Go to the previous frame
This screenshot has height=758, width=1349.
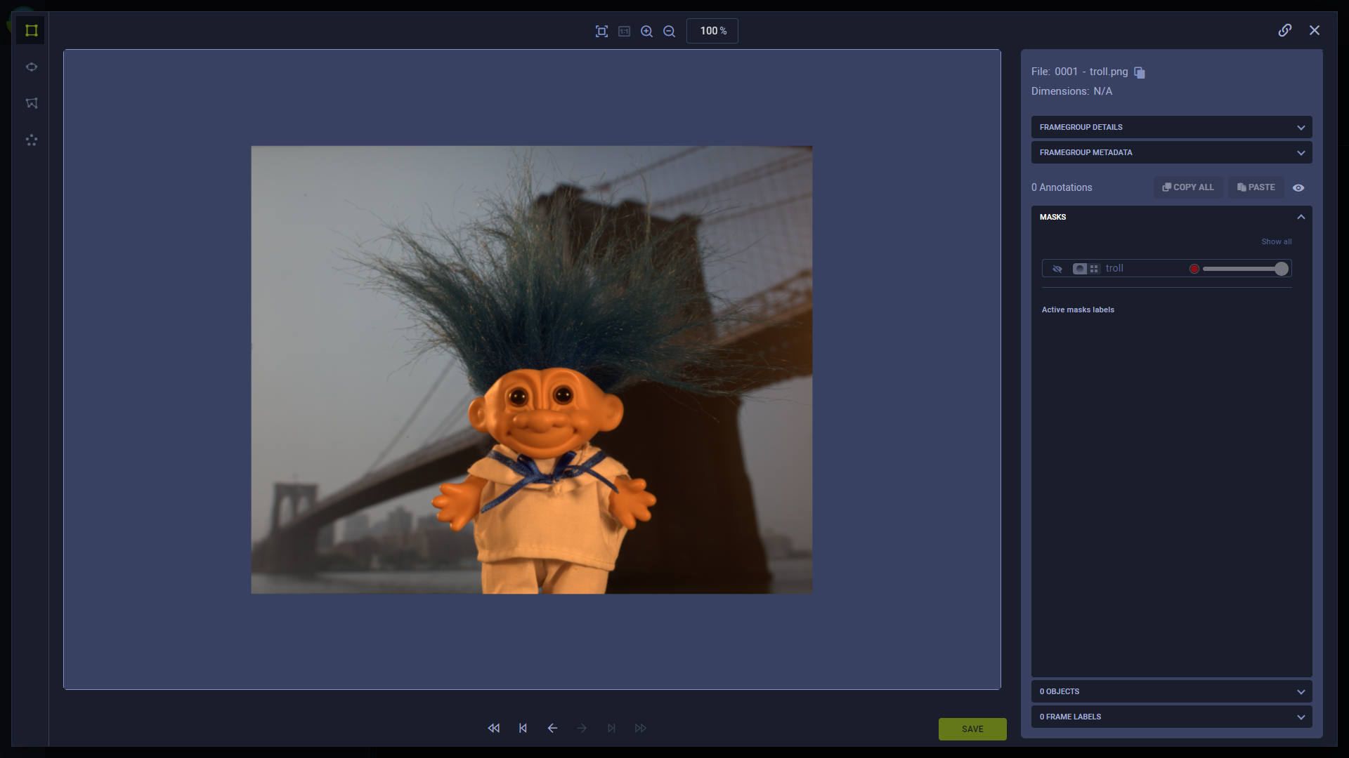tap(552, 728)
